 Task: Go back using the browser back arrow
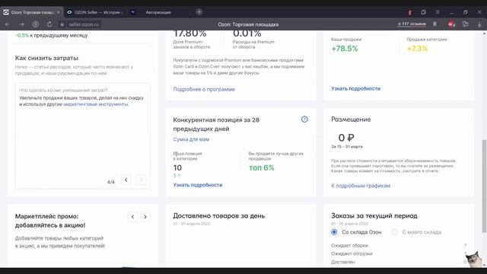(x=8, y=24)
